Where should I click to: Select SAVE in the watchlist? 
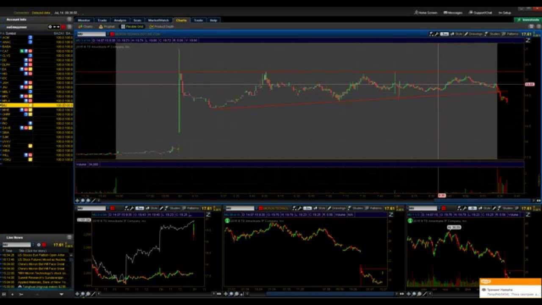pos(36,128)
